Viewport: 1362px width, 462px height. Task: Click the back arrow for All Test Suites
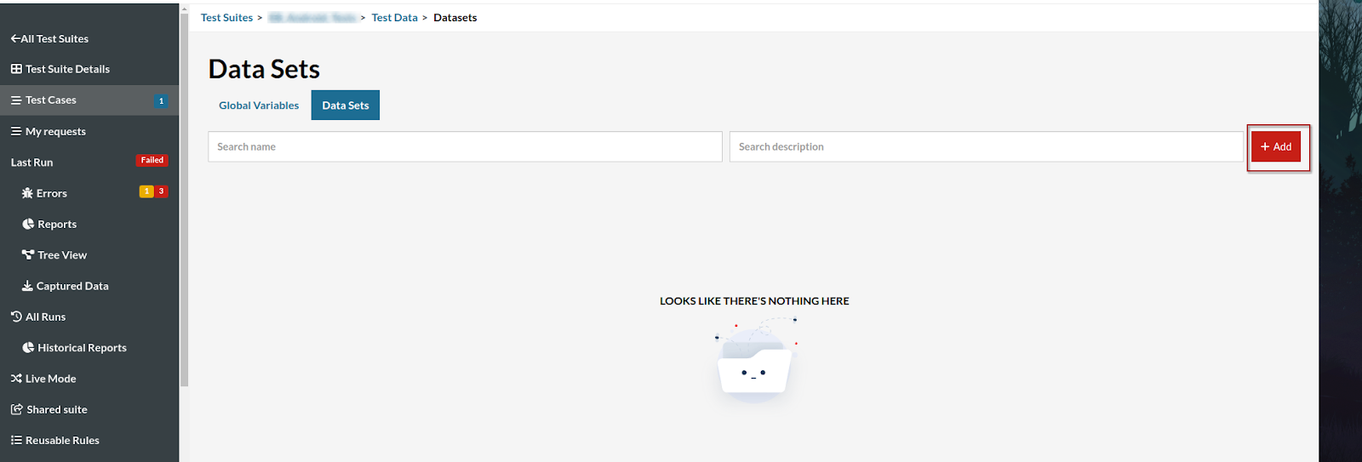coord(15,38)
